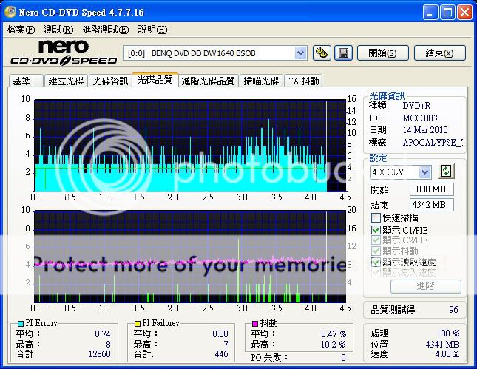Image resolution: width=477 pixels, height=369 pixels.
Task: Click the 開始 0000 MB input field
Action: point(432,189)
